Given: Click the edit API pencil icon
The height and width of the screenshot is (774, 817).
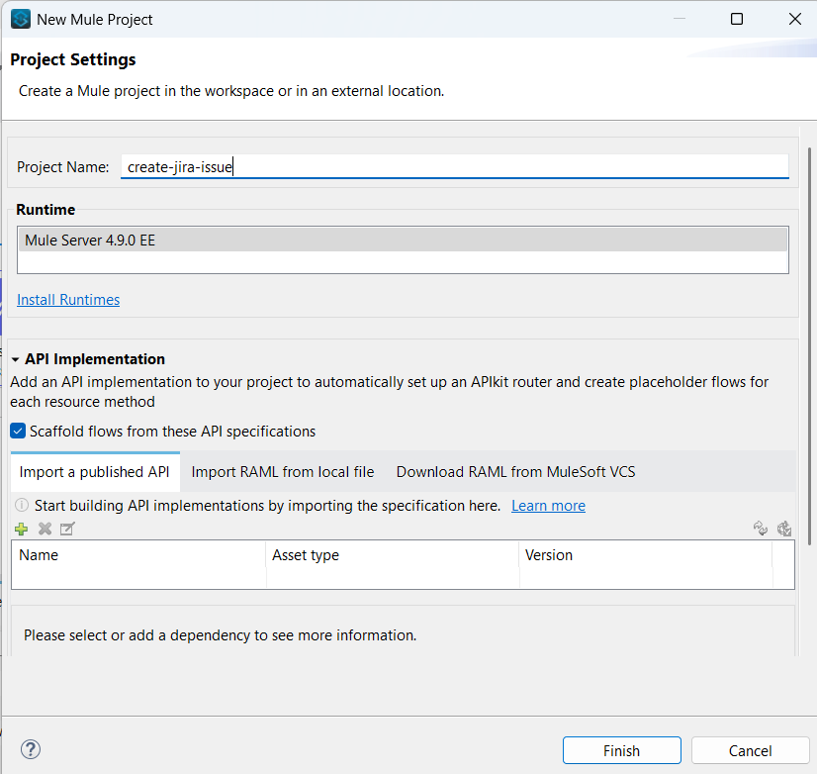Looking at the screenshot, I should point(67,529).
